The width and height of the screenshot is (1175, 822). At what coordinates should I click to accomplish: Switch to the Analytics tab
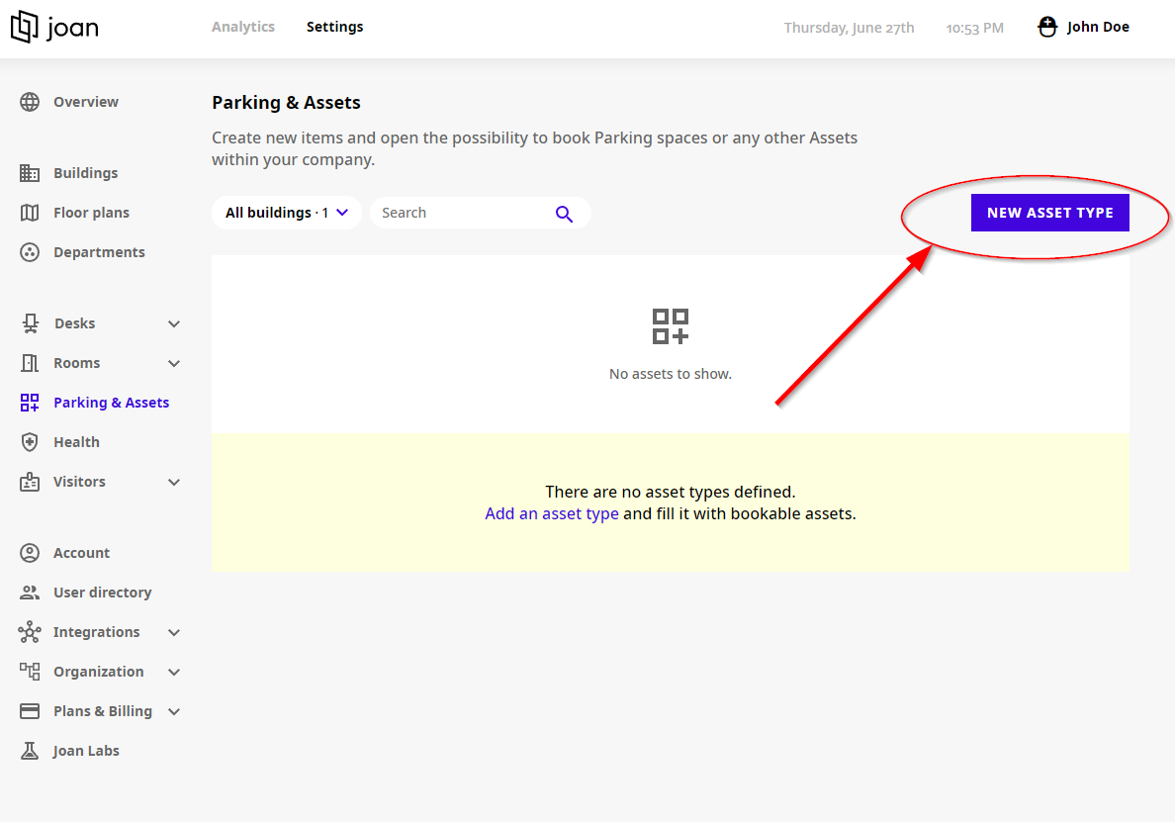[x=243, y=27]
